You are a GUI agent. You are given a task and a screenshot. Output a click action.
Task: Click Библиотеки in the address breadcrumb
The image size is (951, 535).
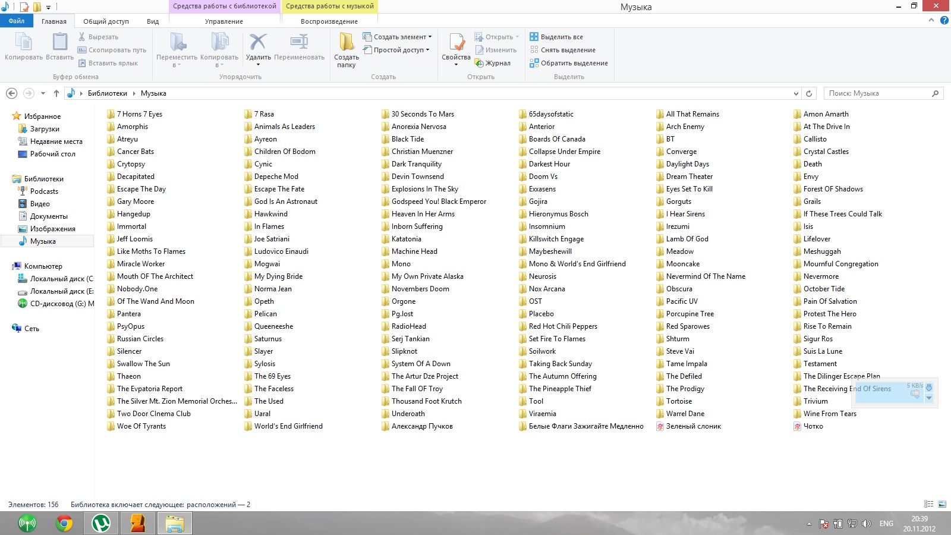[108, 93]
